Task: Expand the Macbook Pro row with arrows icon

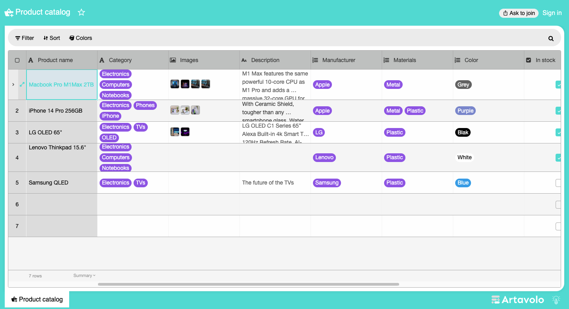Action: coord(22,85)
